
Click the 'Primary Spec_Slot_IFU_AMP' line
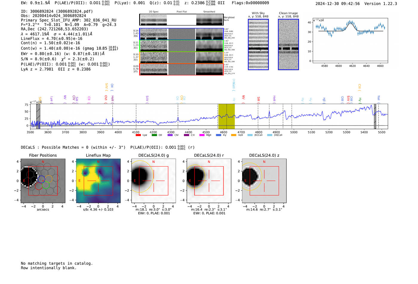68,20
